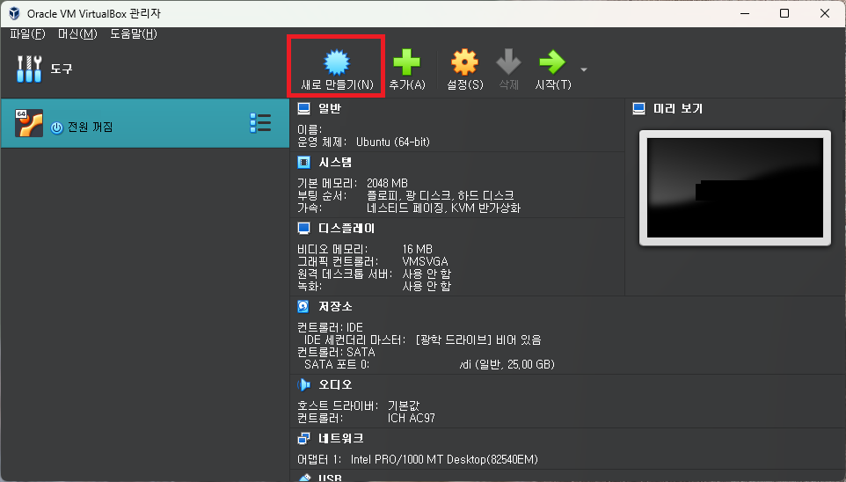Click the 'Ubuntu (64-bit)' operating system value
This screenshot has height=482, width=846.
[x=393, y=142]
